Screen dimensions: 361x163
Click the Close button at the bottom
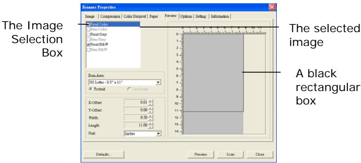260,154
